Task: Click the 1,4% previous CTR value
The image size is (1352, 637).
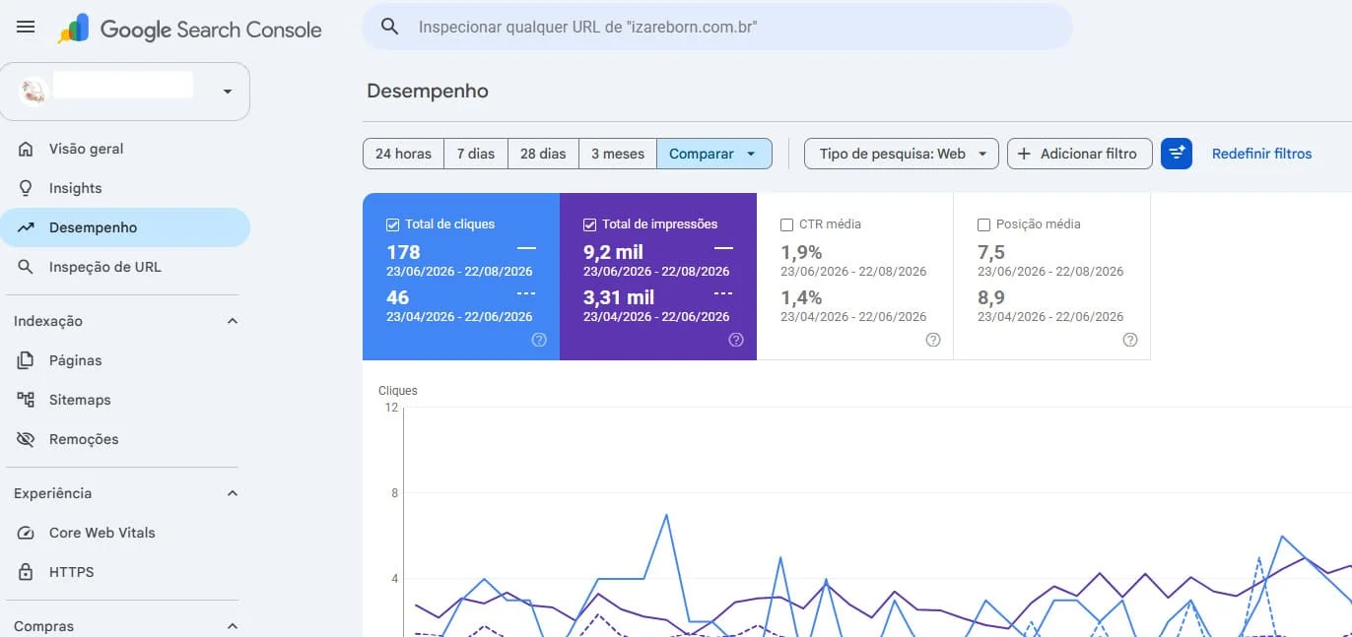Action: [801, 297]
